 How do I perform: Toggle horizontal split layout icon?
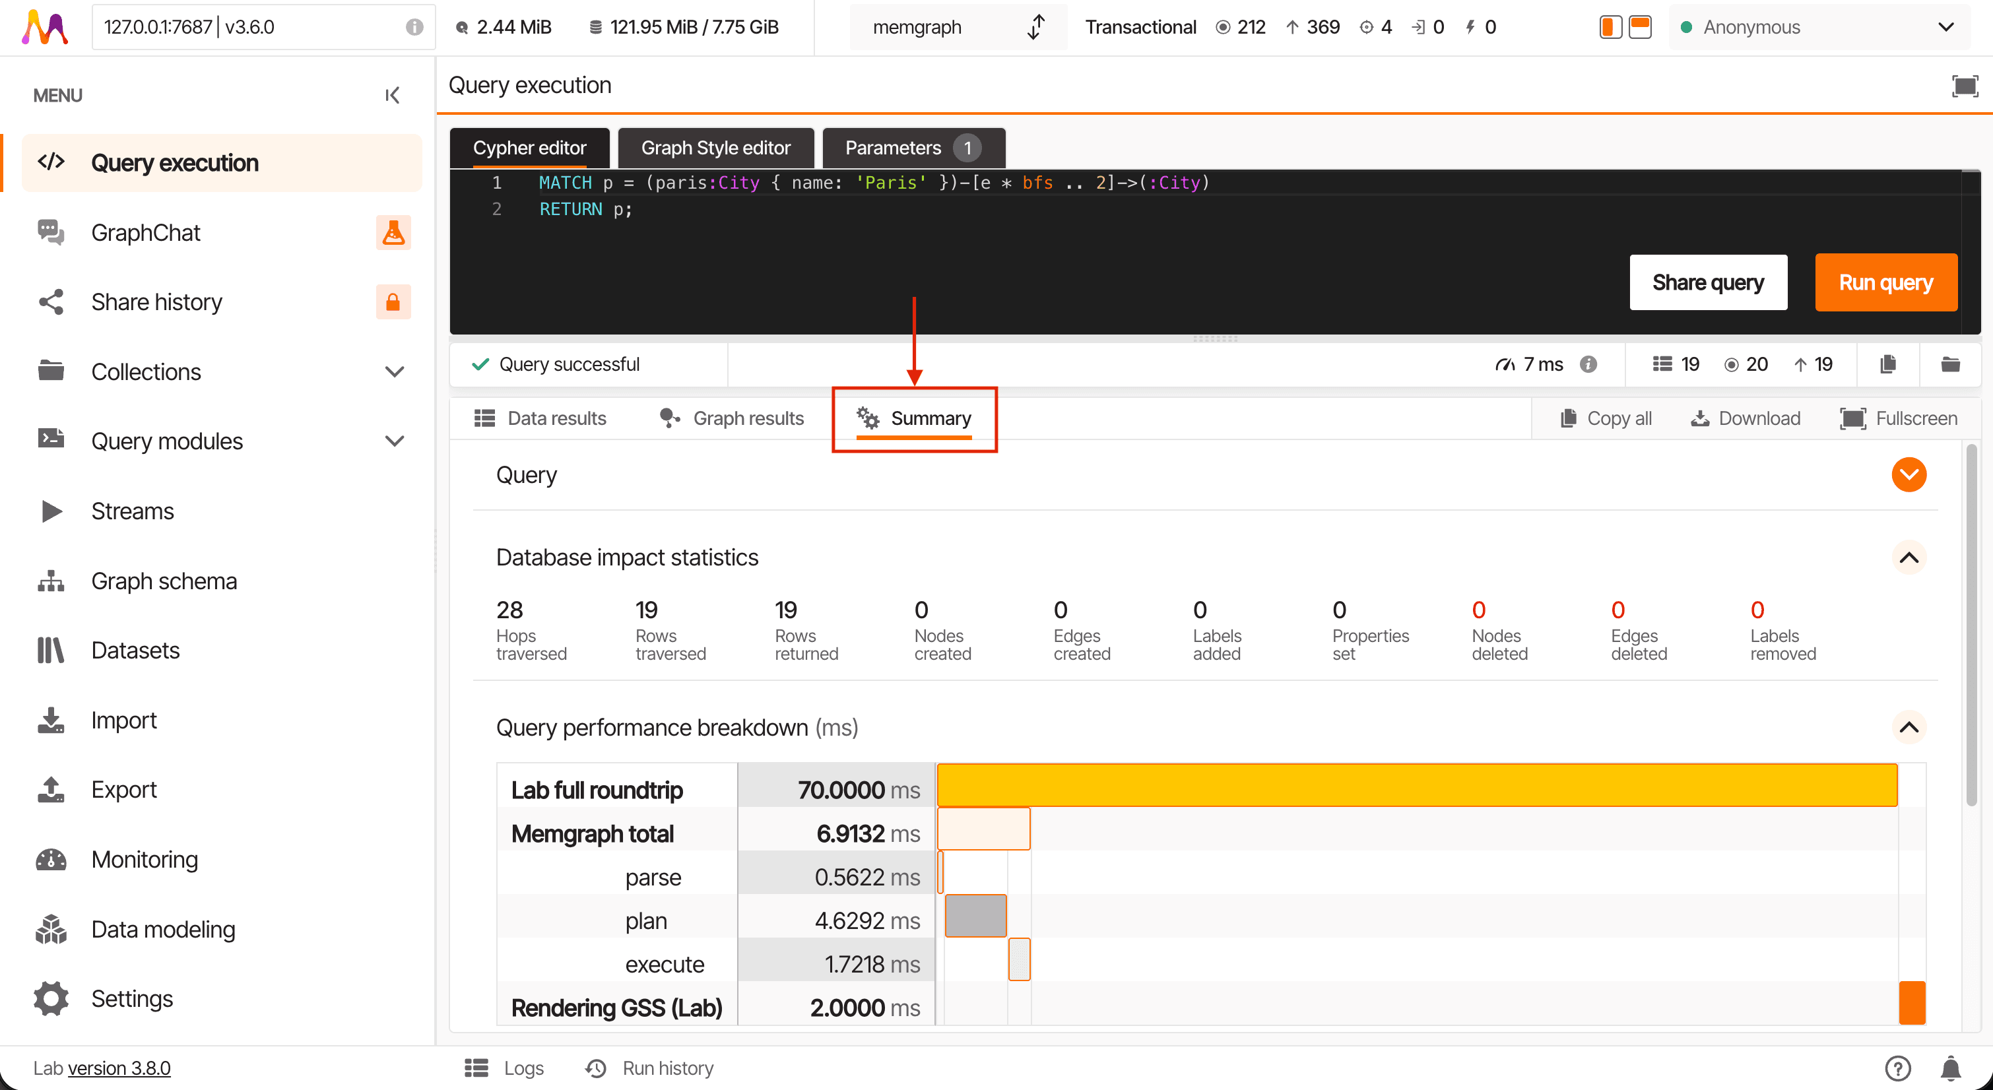click(x=1640, y=27)
